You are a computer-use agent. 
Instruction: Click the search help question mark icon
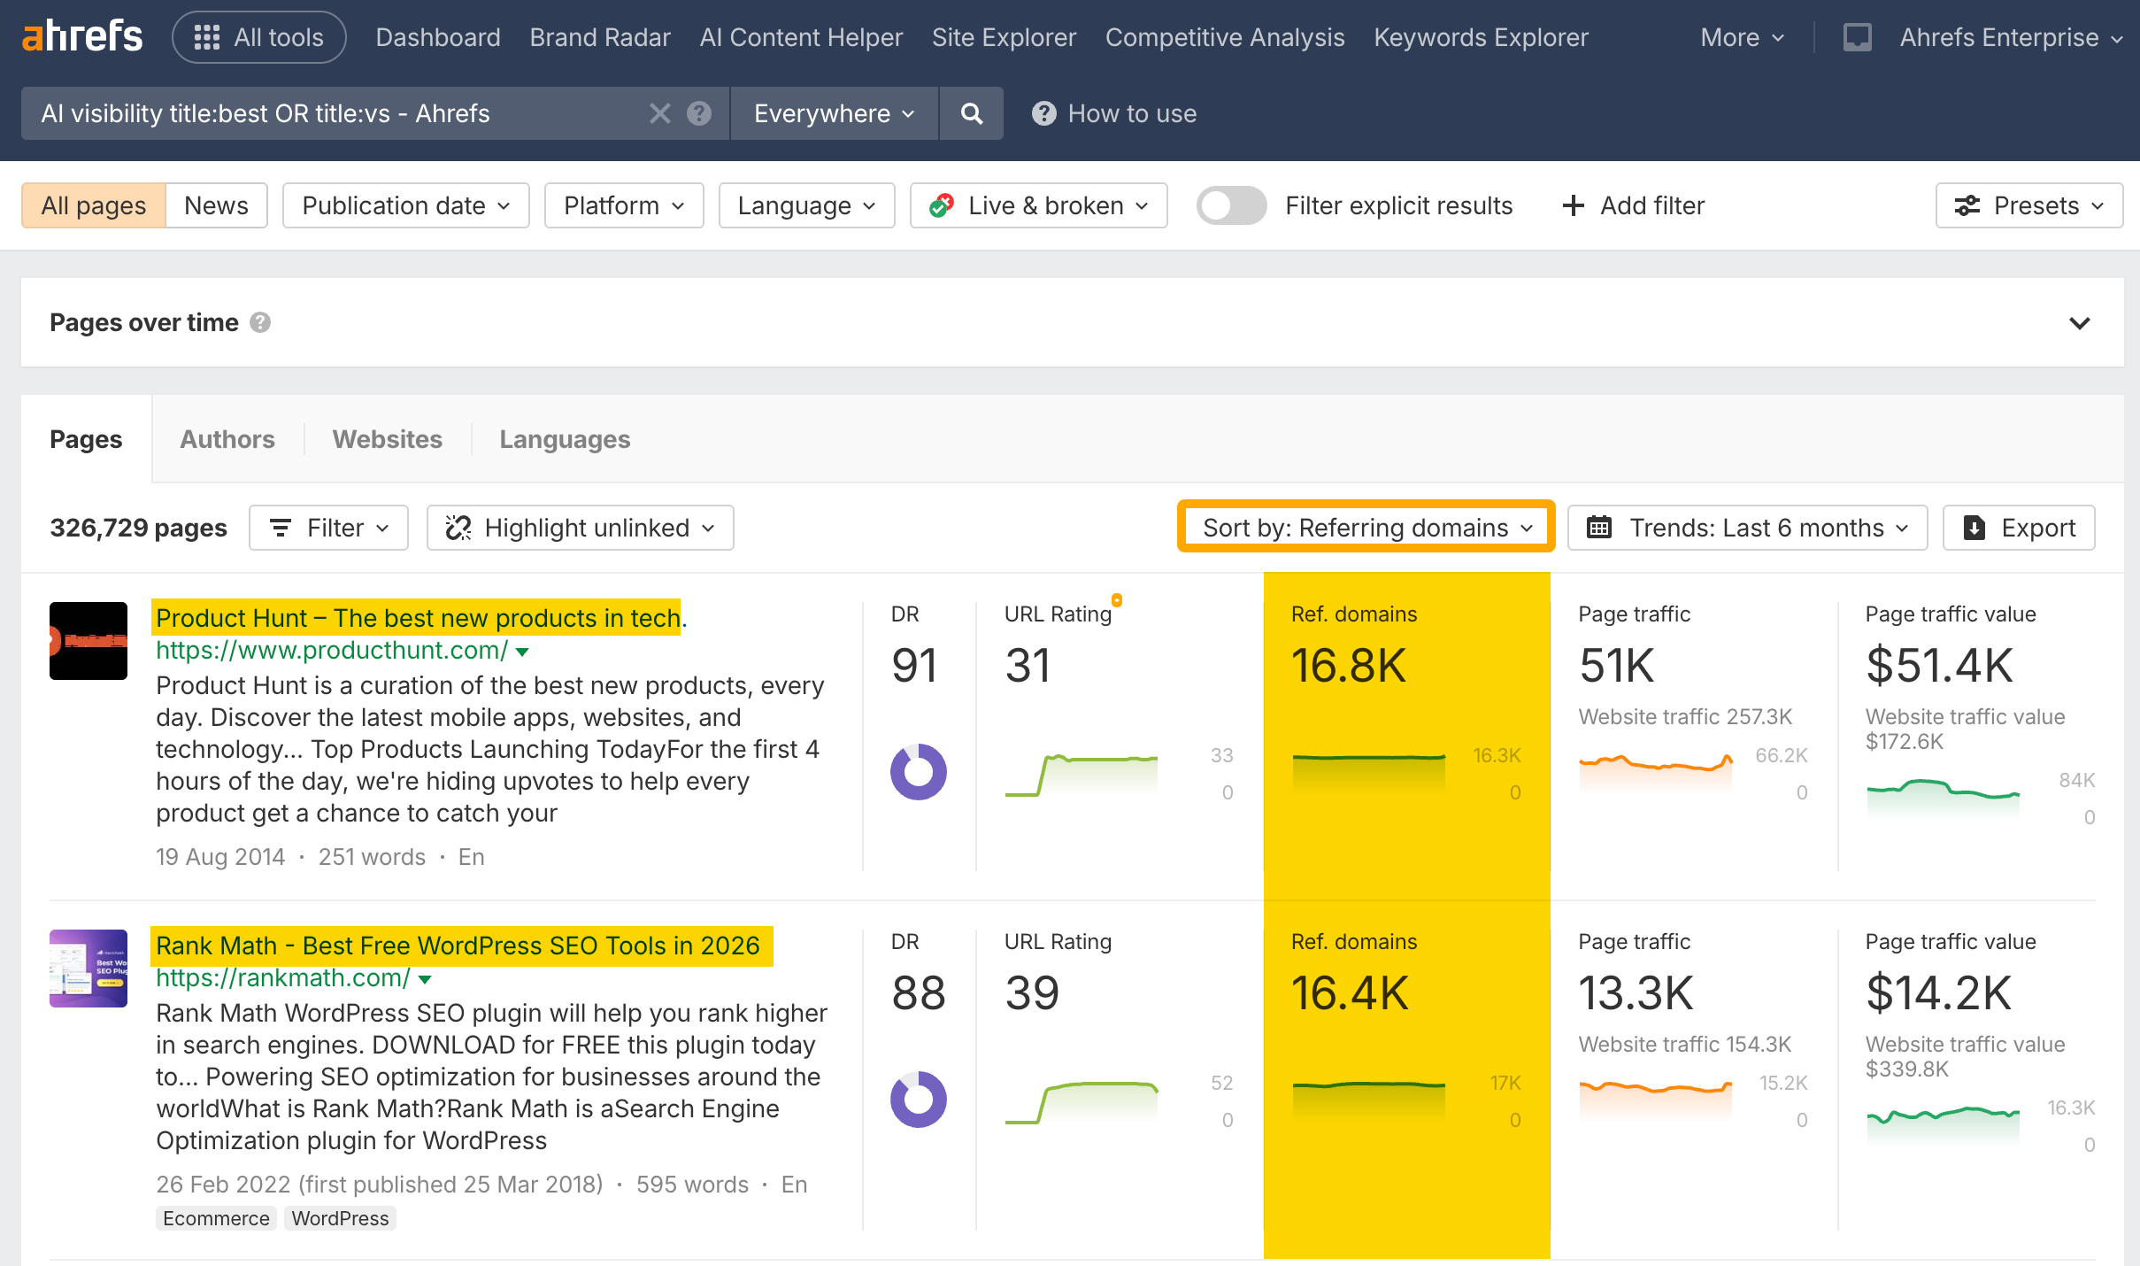coord(699,113)
